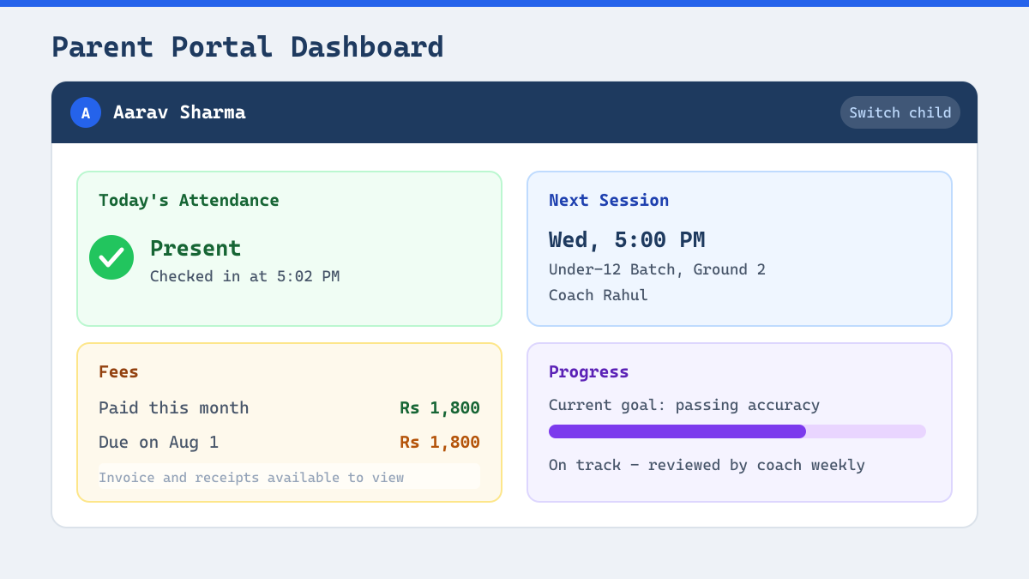The width and height of the screenshot is (1029, 579).
Task: Click the Under-12 Batch, Ground 2 line
Action: [657, 269]
